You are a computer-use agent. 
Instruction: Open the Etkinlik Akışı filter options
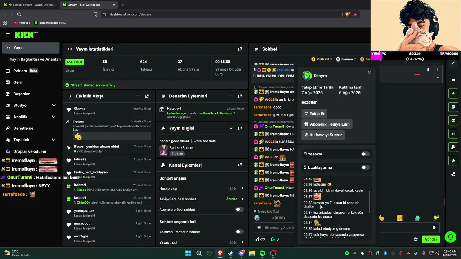(x=138, y=96)
